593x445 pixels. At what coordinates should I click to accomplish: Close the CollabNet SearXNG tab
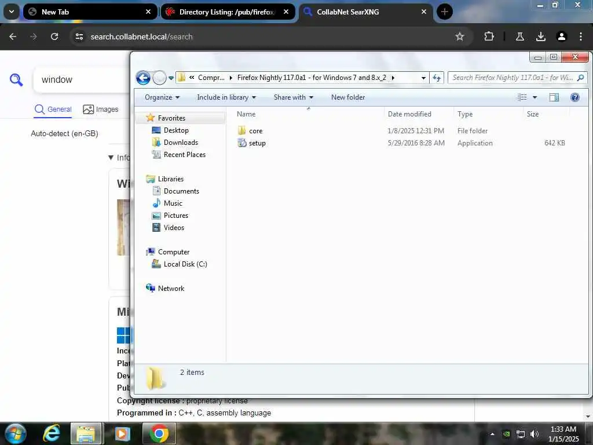[x=423, y=12]
